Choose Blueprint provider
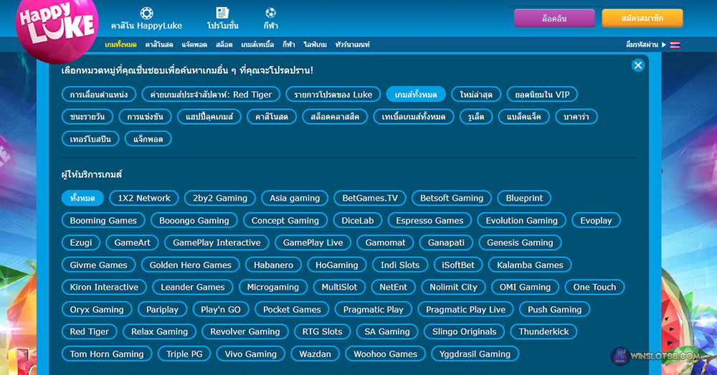 coord(524,198)
